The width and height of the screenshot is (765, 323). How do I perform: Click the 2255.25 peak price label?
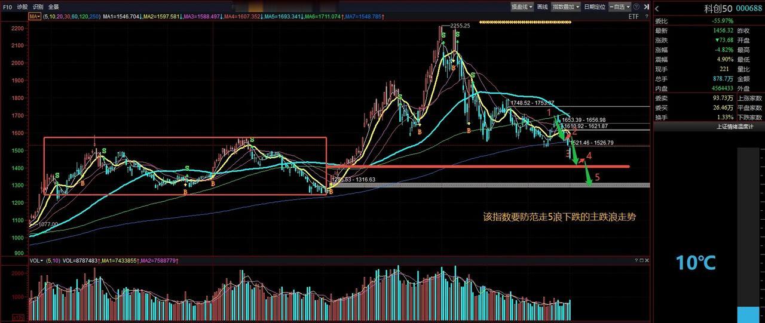point(460,26)
